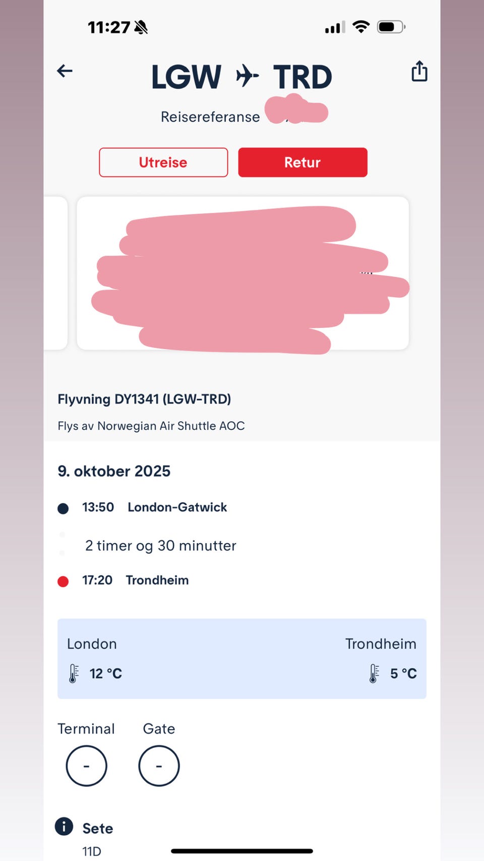
Task: Tap the London thermometer icon
Action: point(74,673)
